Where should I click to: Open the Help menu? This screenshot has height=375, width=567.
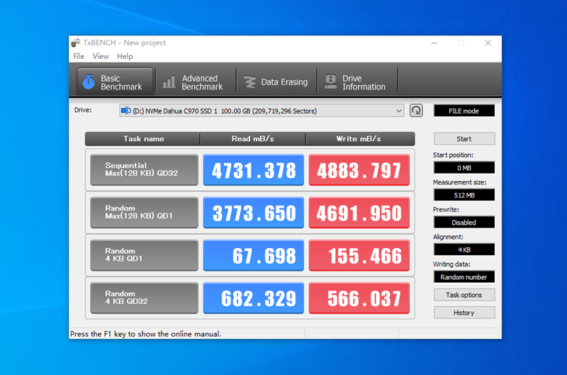pos(125,56)
